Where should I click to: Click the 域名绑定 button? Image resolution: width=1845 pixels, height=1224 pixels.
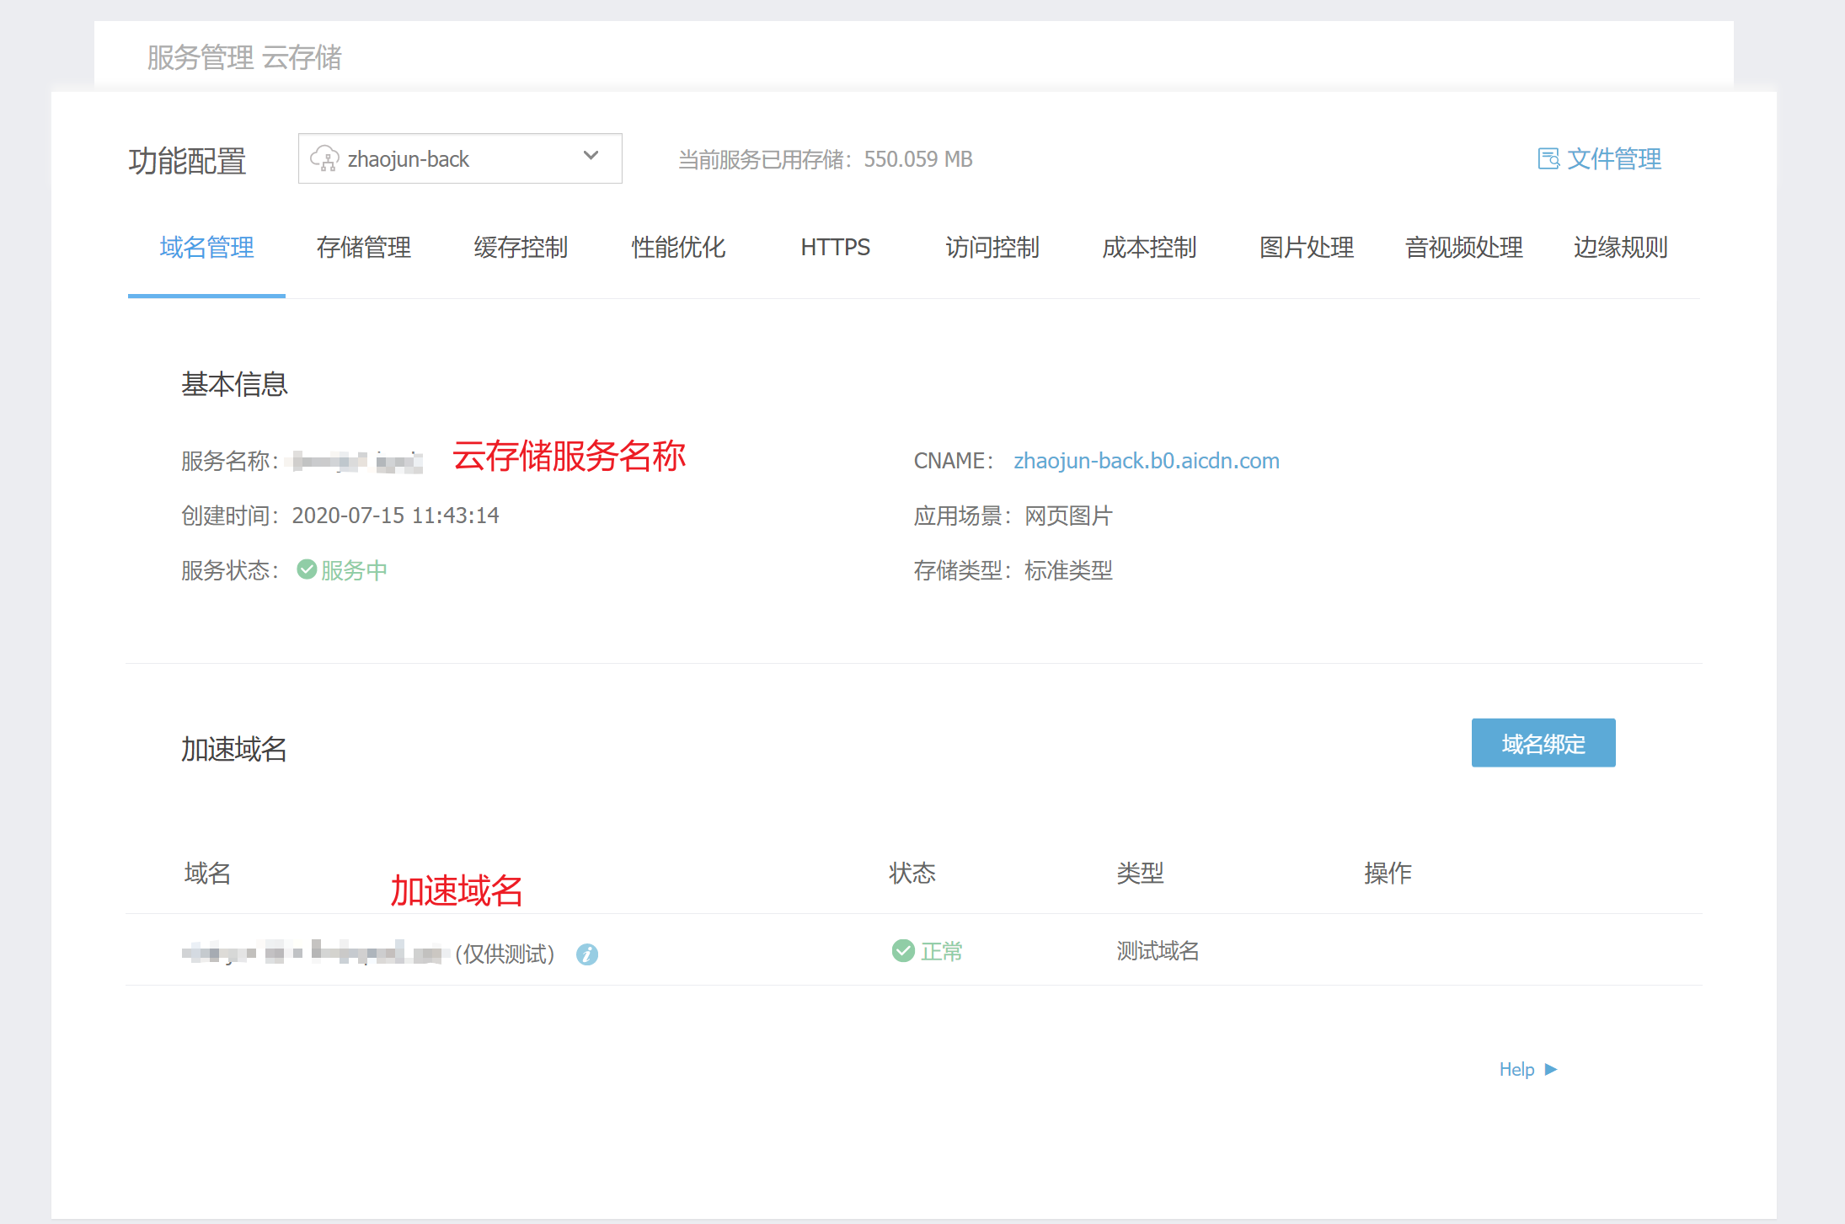[1543, 743]
